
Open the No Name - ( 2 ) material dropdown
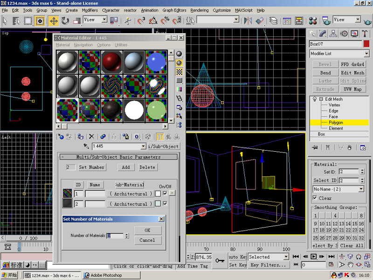[361, 189]
